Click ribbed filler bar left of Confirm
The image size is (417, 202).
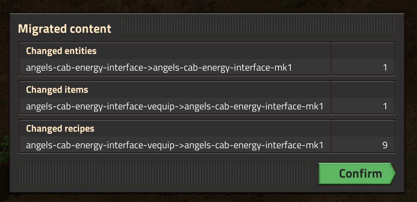click(163, 174)
